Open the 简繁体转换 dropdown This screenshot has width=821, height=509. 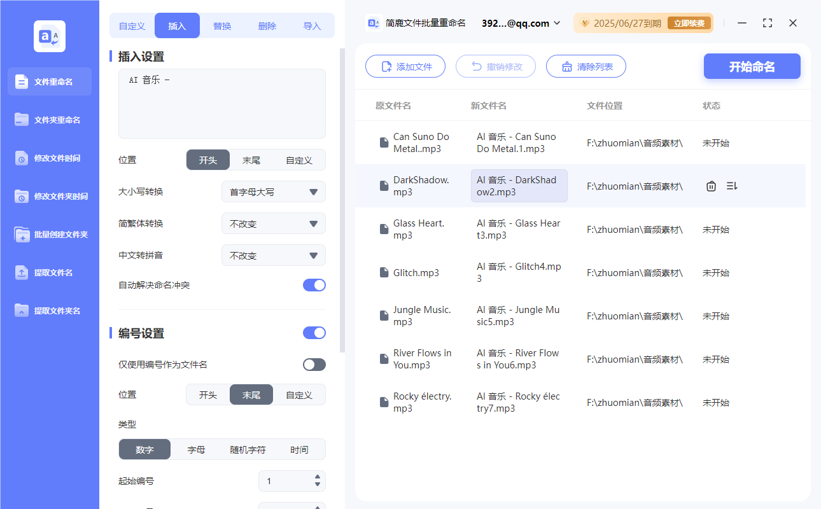[x=273, y=223]
